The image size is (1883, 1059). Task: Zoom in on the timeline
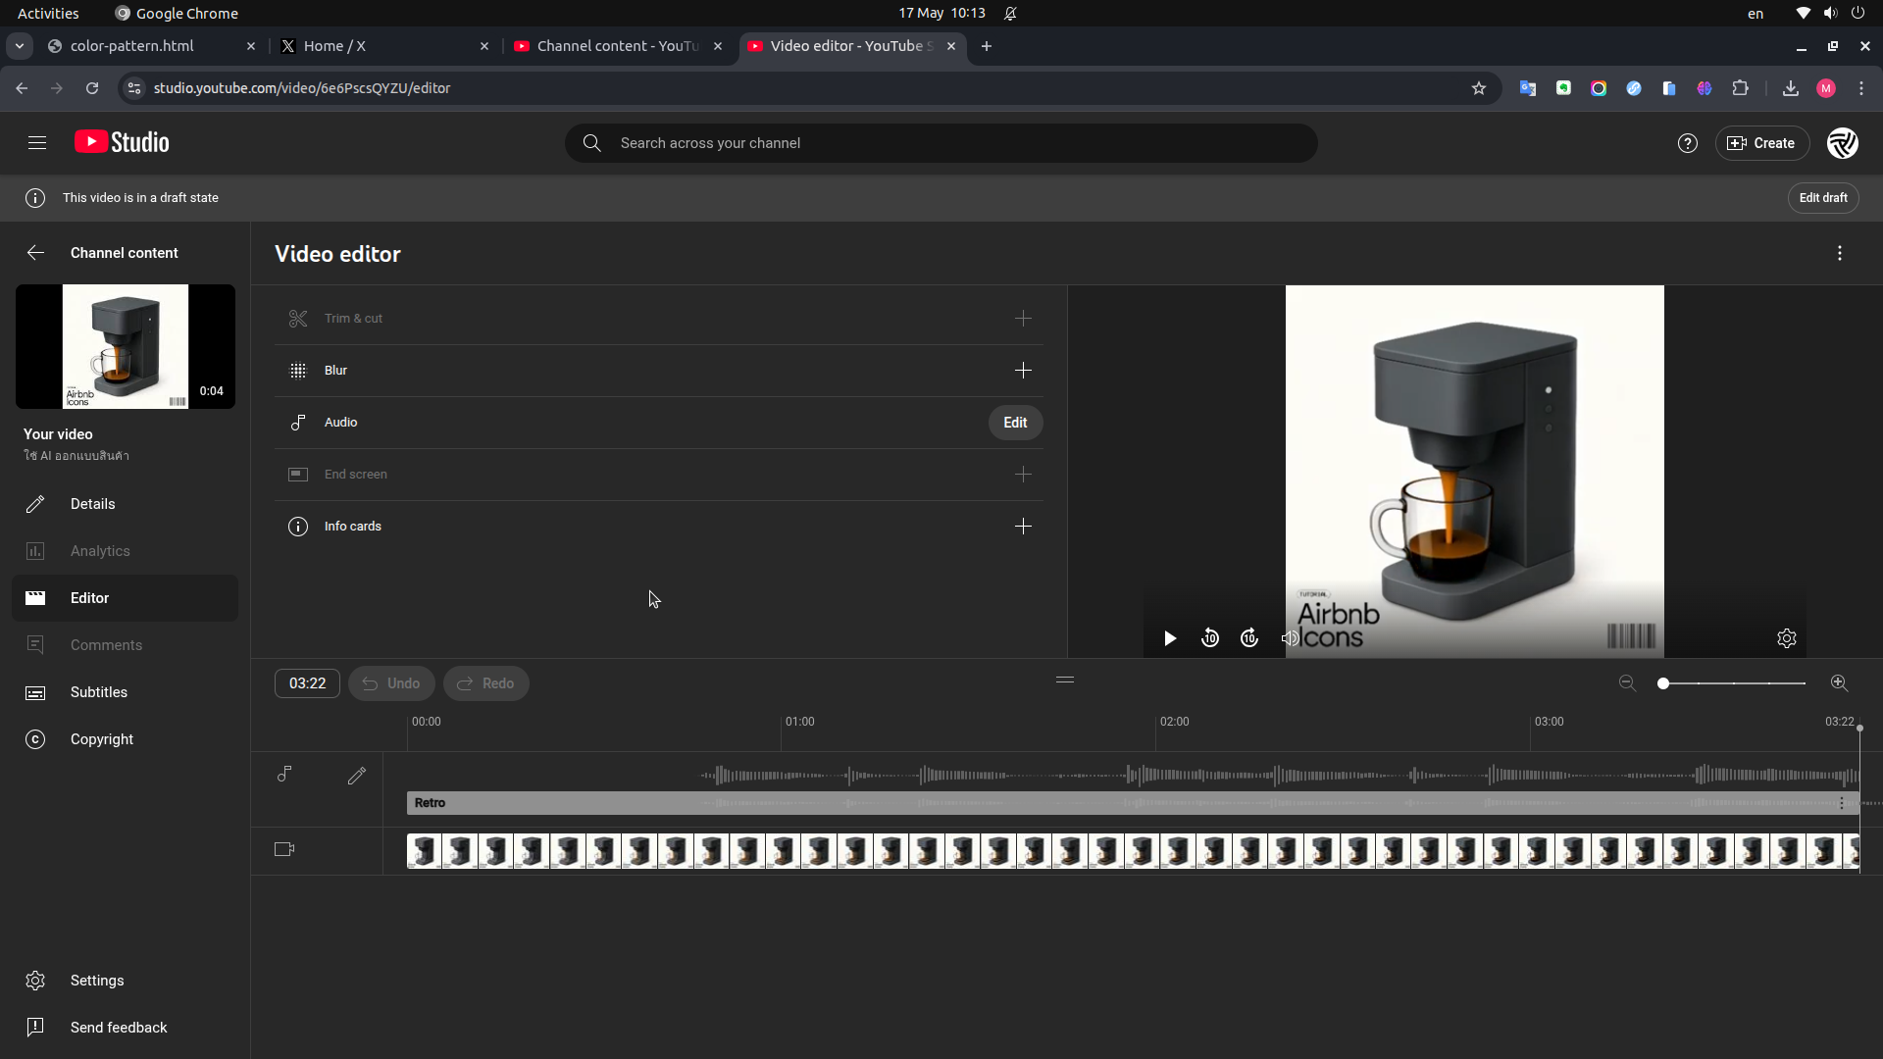point(1840,683)
